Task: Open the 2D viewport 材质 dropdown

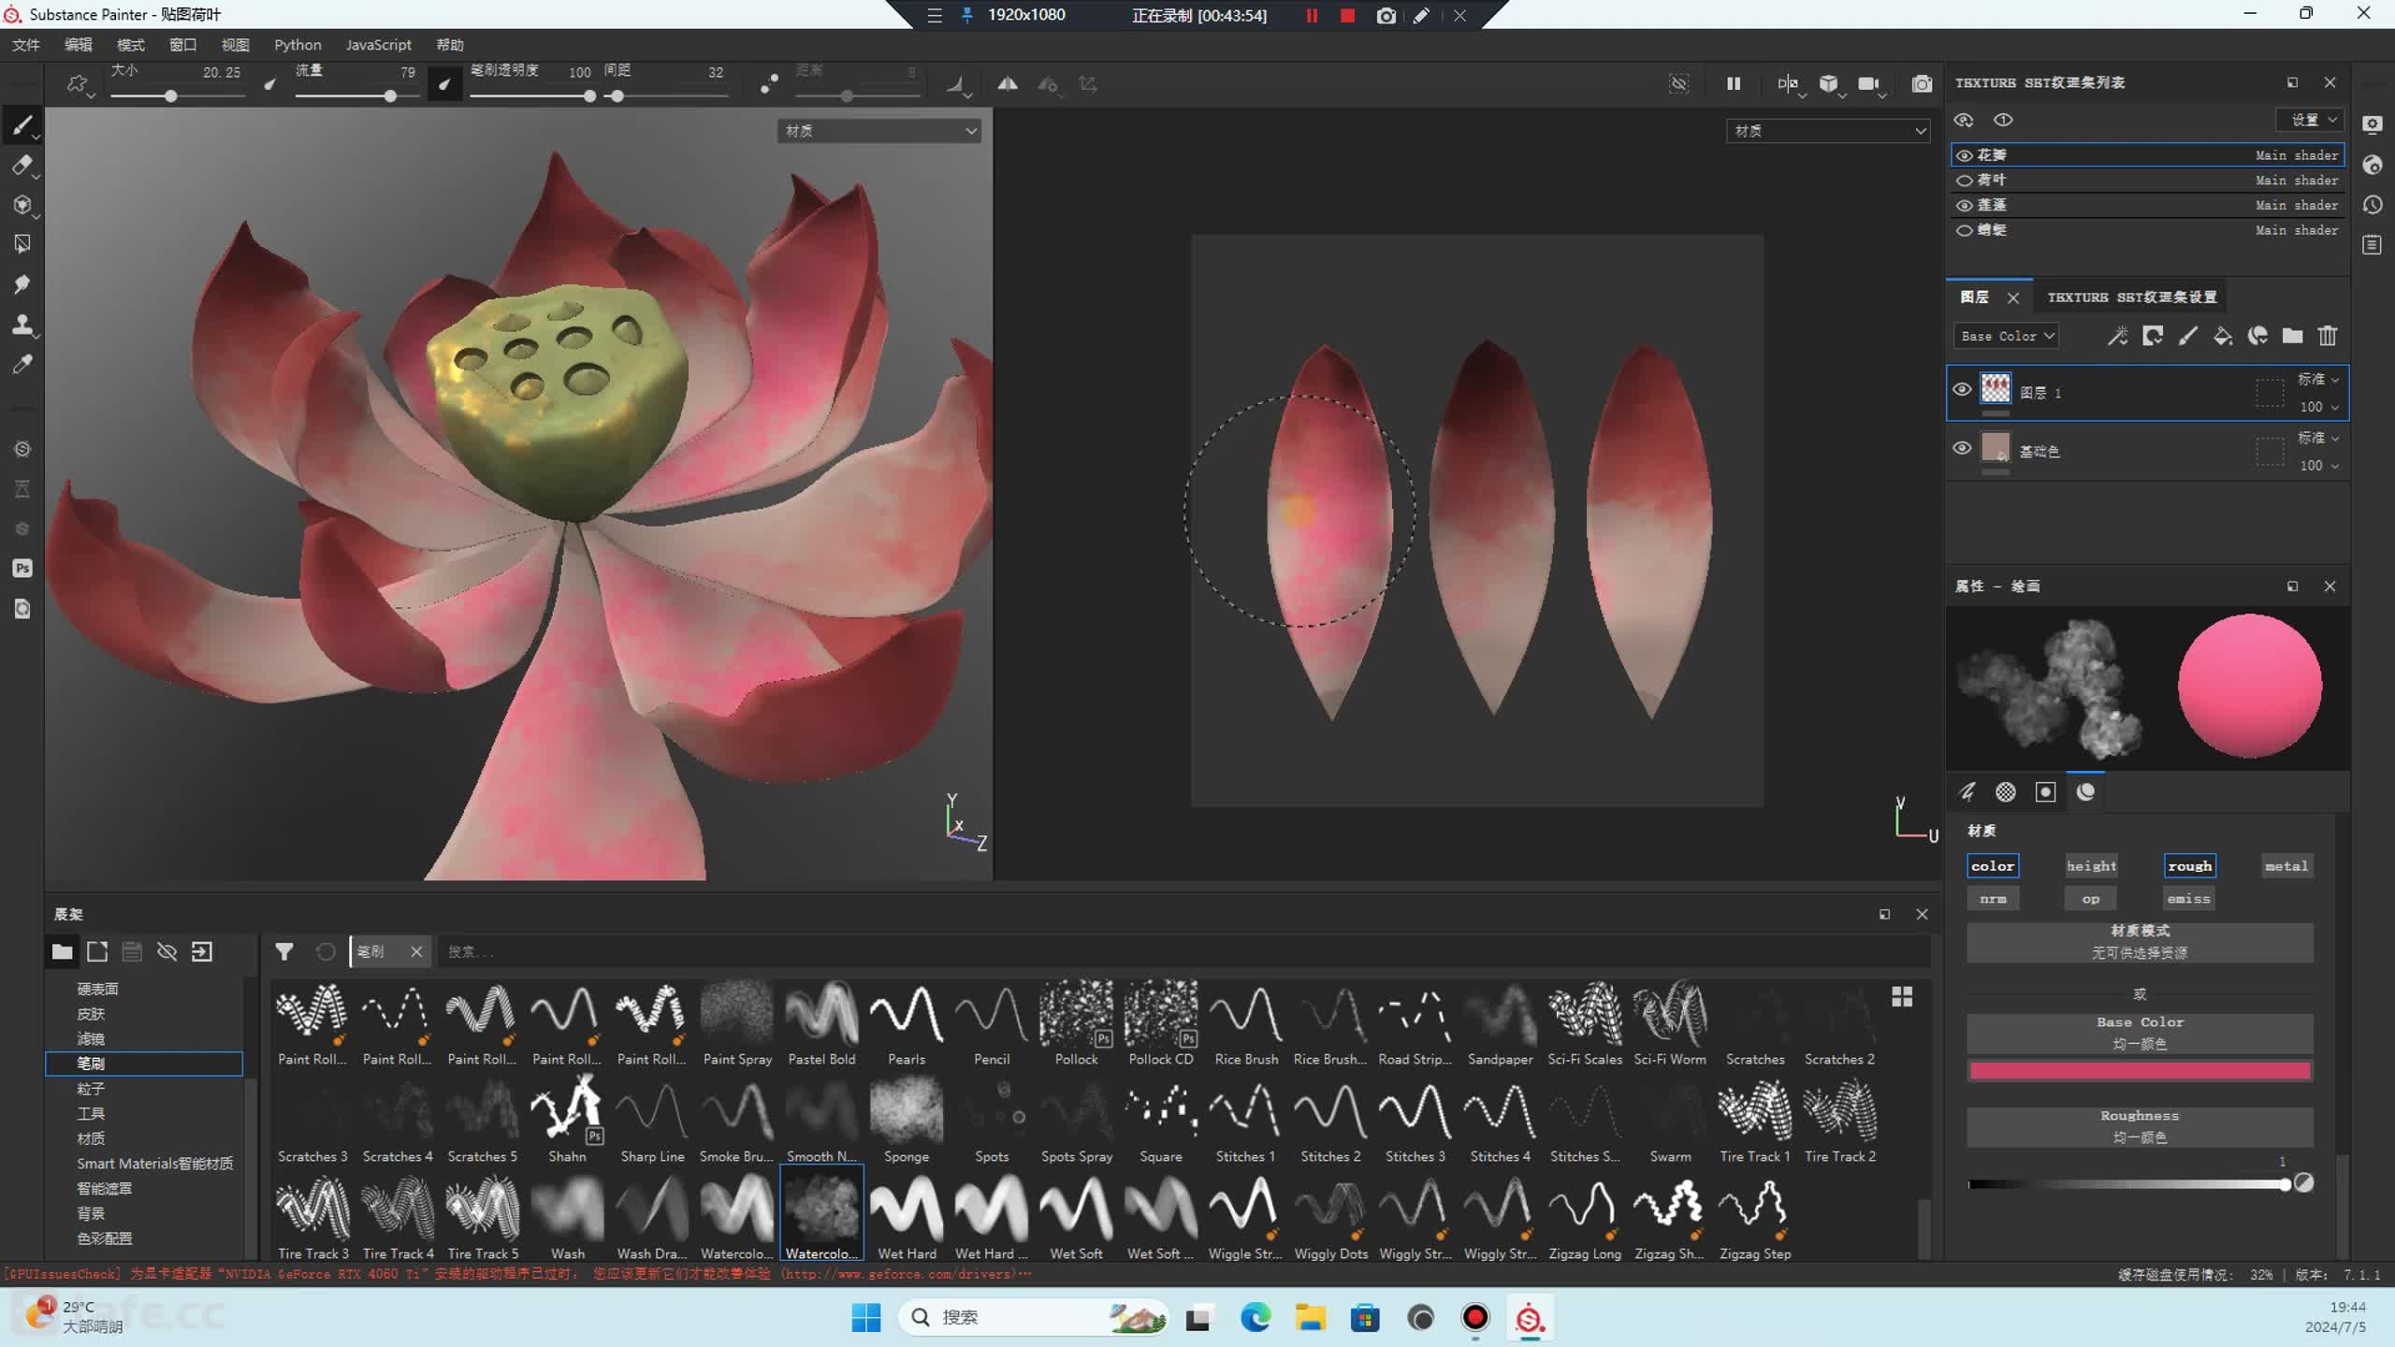Action: [1827, 131]
